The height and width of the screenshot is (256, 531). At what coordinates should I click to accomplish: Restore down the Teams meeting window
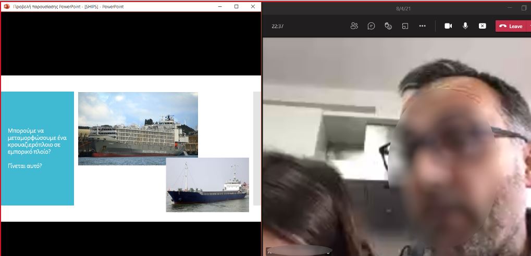(x=524, y=8)
